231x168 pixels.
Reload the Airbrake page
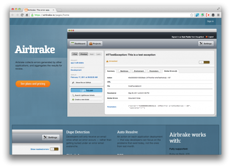pyautogui.click(x=22, y=15)
